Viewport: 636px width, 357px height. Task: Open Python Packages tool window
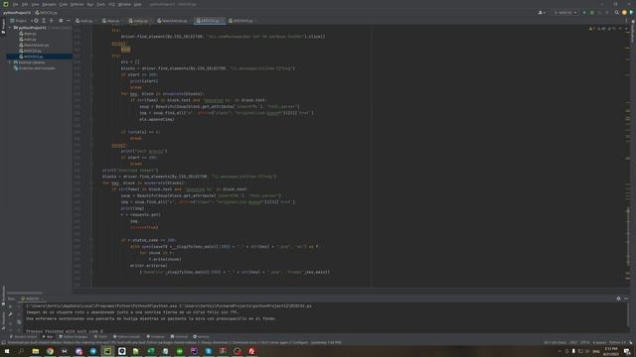click(x=74, y=337)
